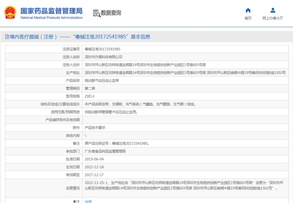Open the 详情 link at bottom

click(x=88, y=201)
